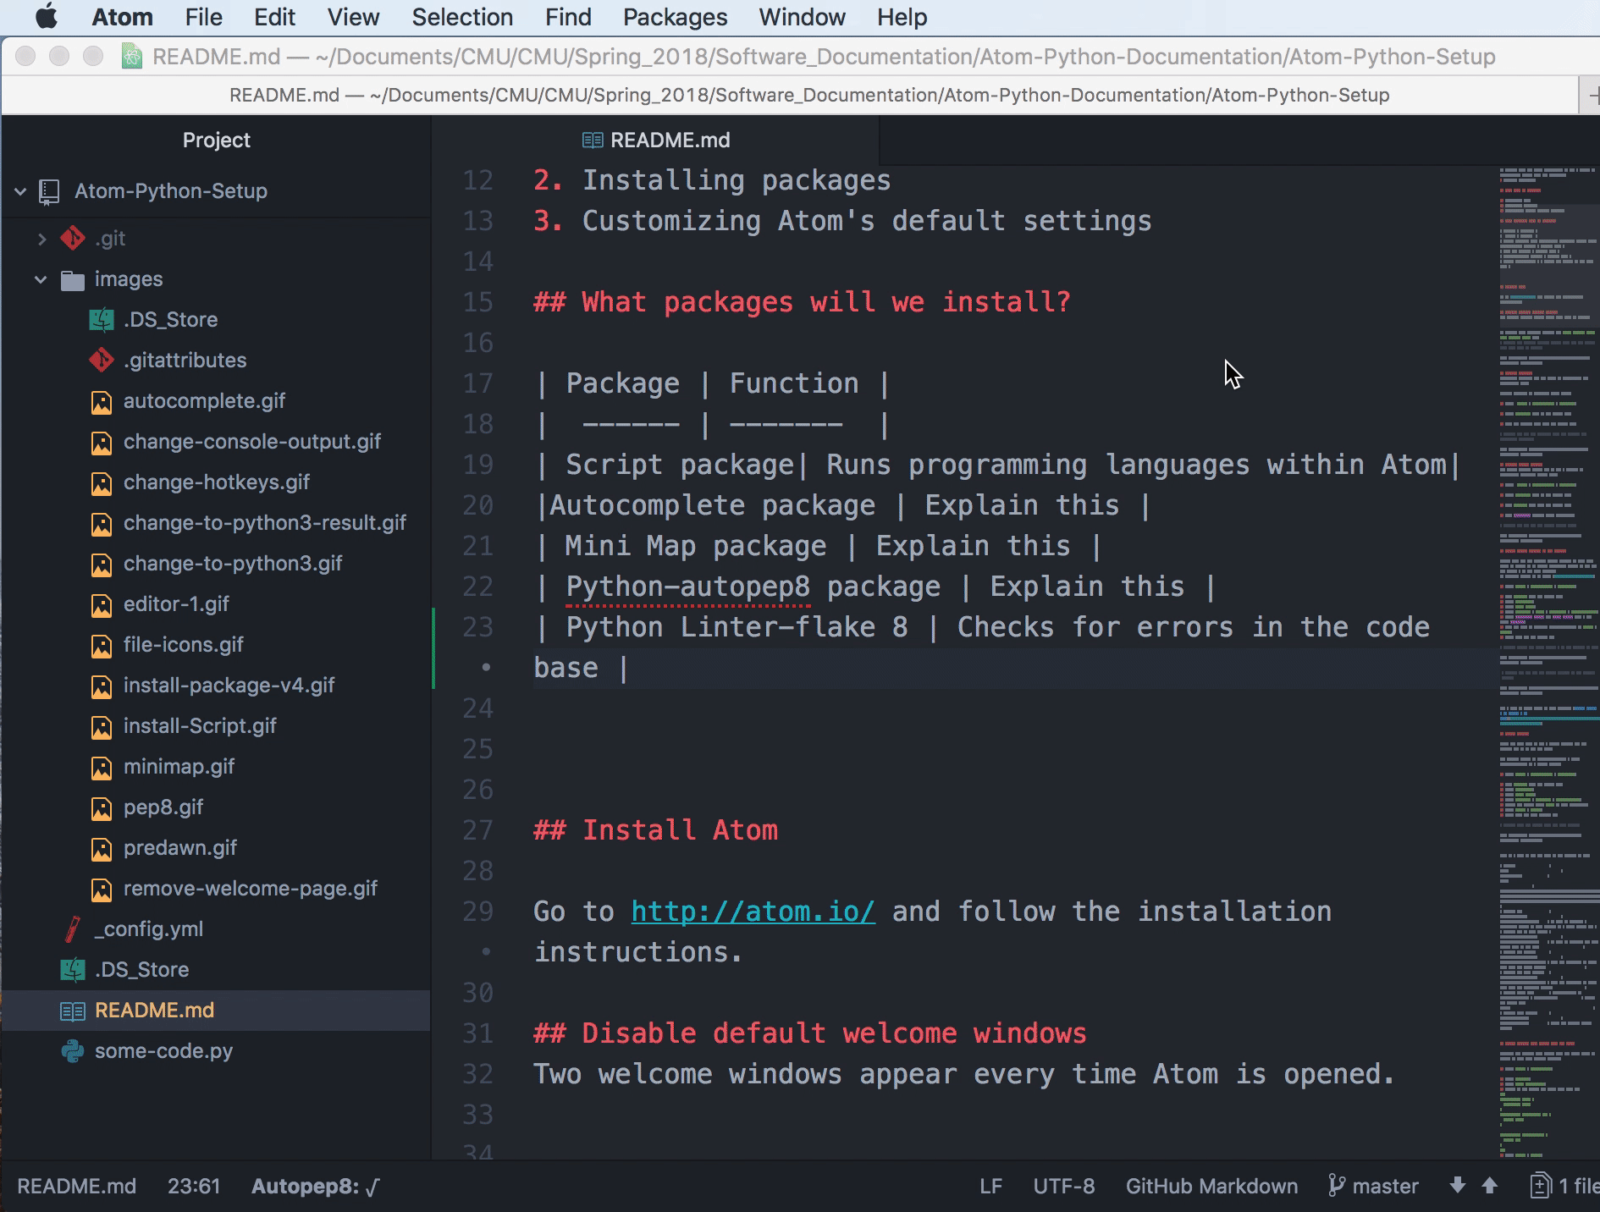The image size is (1600, 1212).
Task: Click the predawn.gif image icon
Action: tap(102, 849)
